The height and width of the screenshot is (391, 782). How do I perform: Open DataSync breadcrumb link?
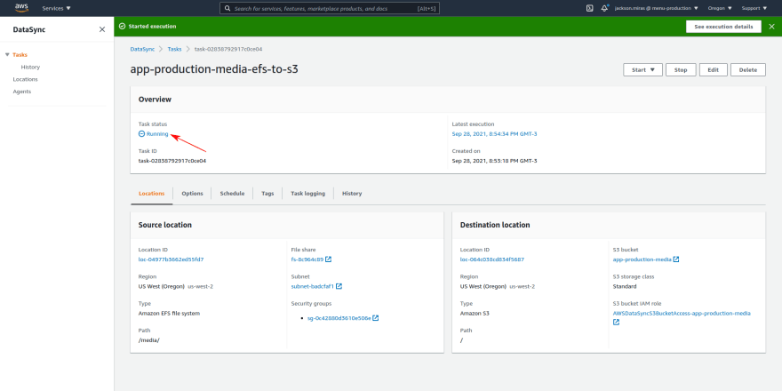coord(142,50)
